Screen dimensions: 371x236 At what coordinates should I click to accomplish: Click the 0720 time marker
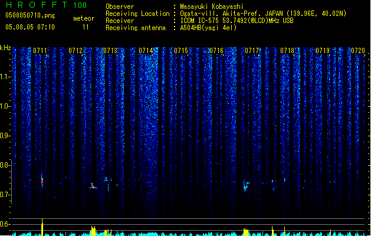358,51
